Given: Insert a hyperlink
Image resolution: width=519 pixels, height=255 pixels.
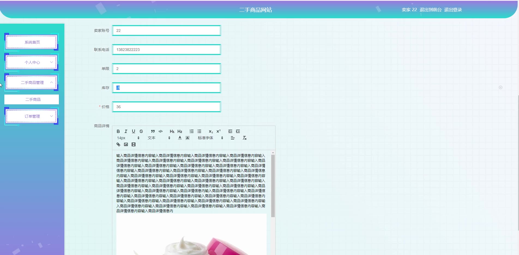Looking at the screenshot, I should click(x=118, y=144).
